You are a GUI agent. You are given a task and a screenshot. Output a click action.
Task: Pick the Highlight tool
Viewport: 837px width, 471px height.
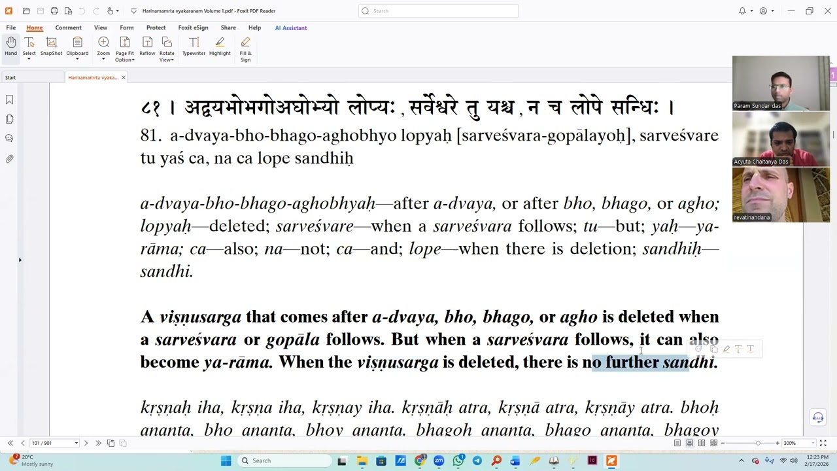220,46
